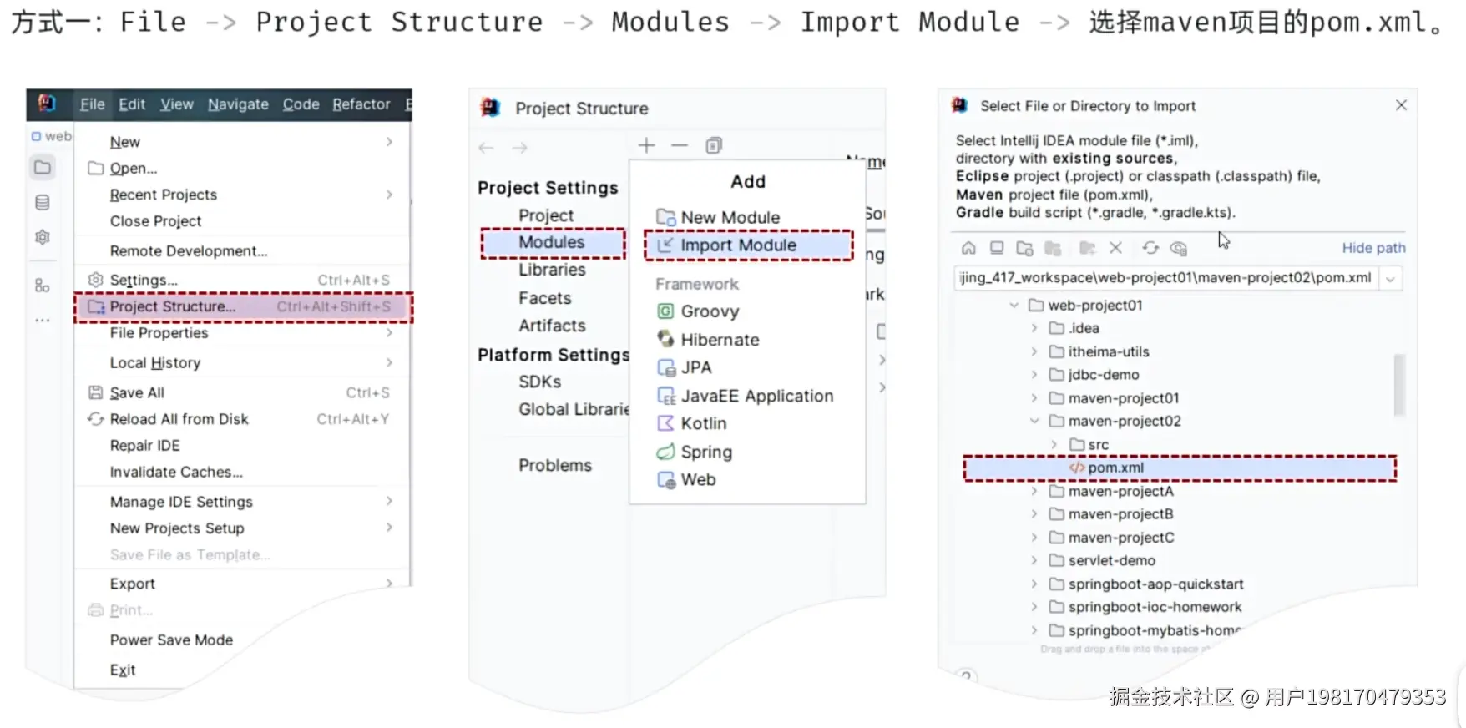This screenshot has height=728, width=1466.
Task: Click the forward arrow in Project Structure
Action: click(x=519, y=148)
